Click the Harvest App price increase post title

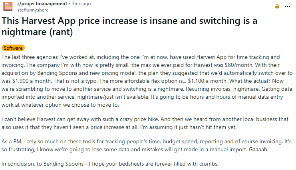129,26
